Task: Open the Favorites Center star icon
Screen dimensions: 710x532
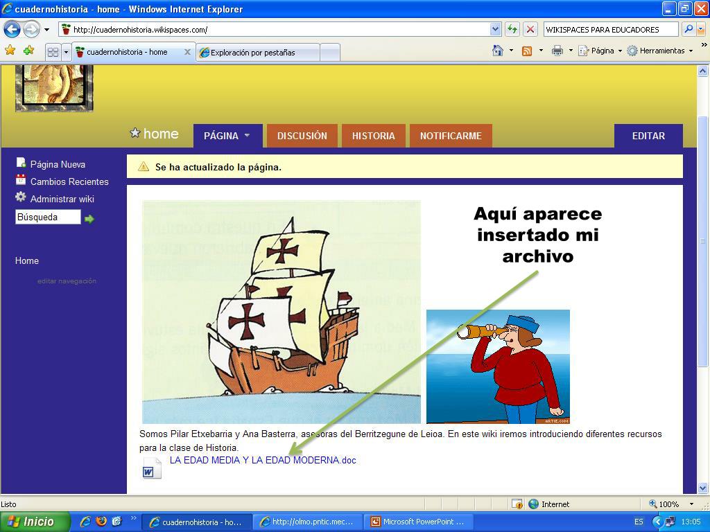Action: point(10,50)
